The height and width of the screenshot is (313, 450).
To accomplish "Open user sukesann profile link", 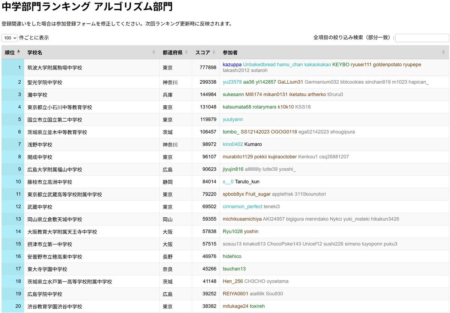I will click(x=233, y=94).
